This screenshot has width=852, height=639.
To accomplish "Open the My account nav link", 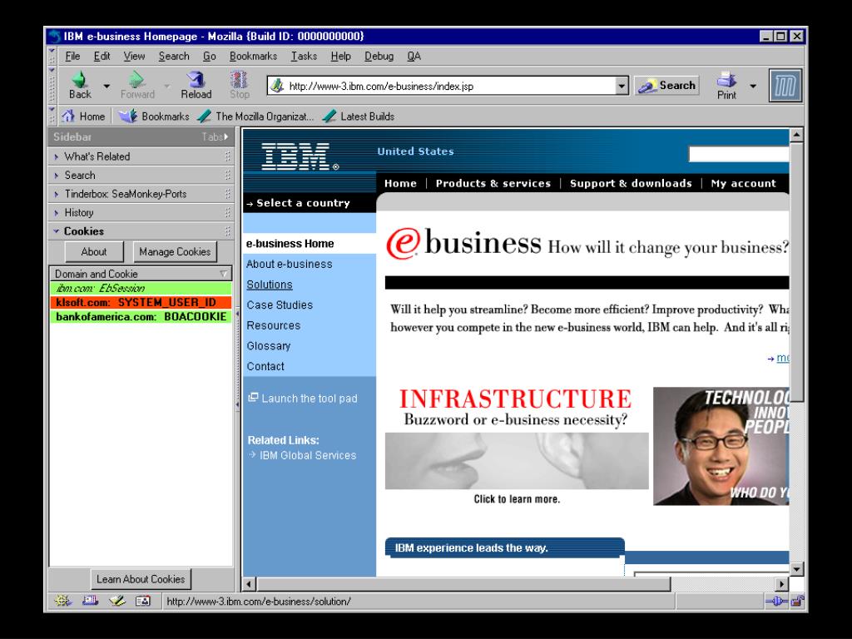I will pos(743,183).
